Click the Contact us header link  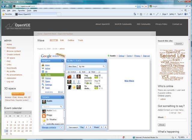coord(177,24)
